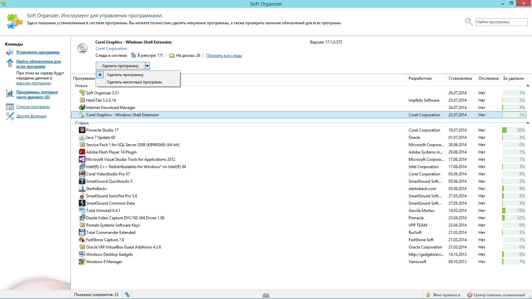Click the Pinnacle Studio 17 icon

82,130
